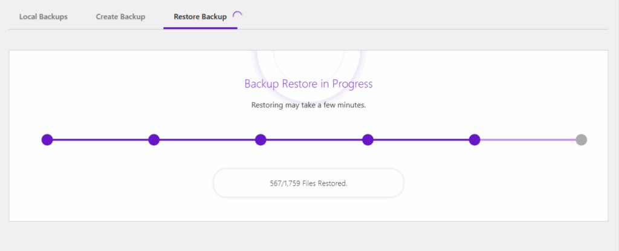Click the third purple progress step dot
This screenshot has width=619, height=251.
tap(261, 140)
